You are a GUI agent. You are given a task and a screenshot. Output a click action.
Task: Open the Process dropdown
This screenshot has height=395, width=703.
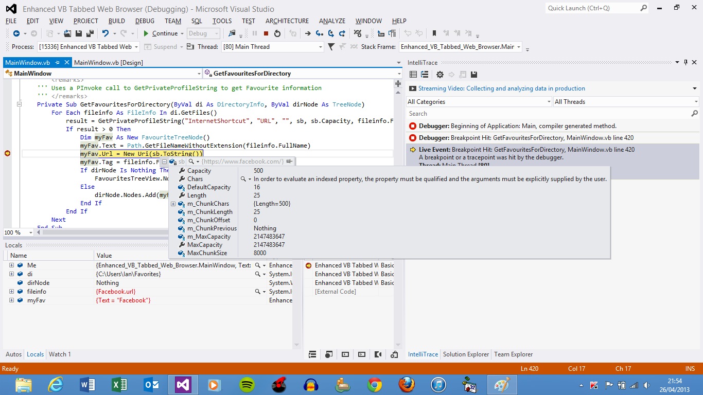136,47
